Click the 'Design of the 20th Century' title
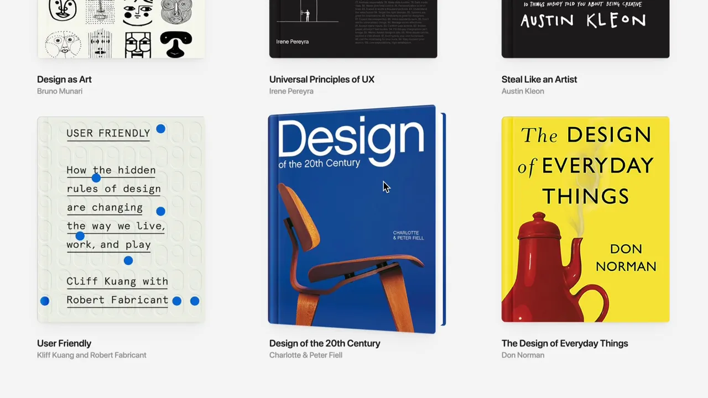 [325, 343]
